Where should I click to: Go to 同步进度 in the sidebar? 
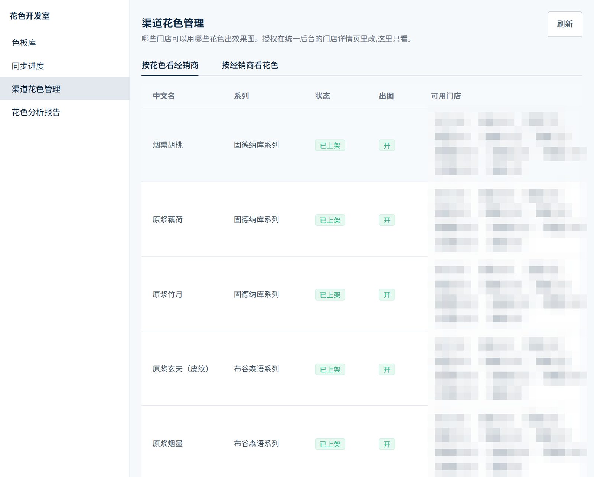65,66
